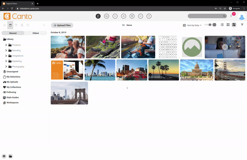Open the Incognito profile indicator
Viewport: 247px width, 160px height.
point(235,9)
